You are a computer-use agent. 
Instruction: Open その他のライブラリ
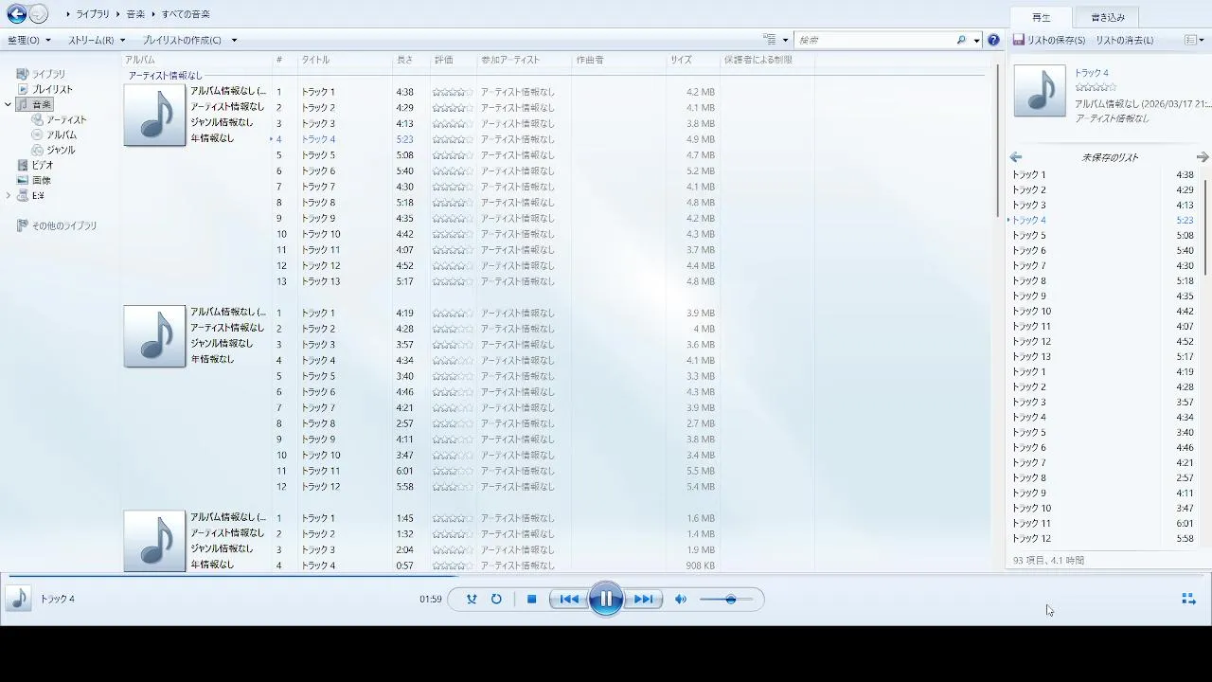click(64, 225)
